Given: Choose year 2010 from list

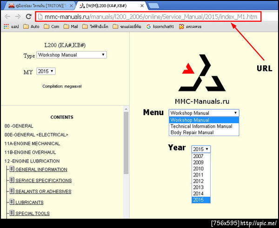Looking at the screenshot, I should pos(201,169).
